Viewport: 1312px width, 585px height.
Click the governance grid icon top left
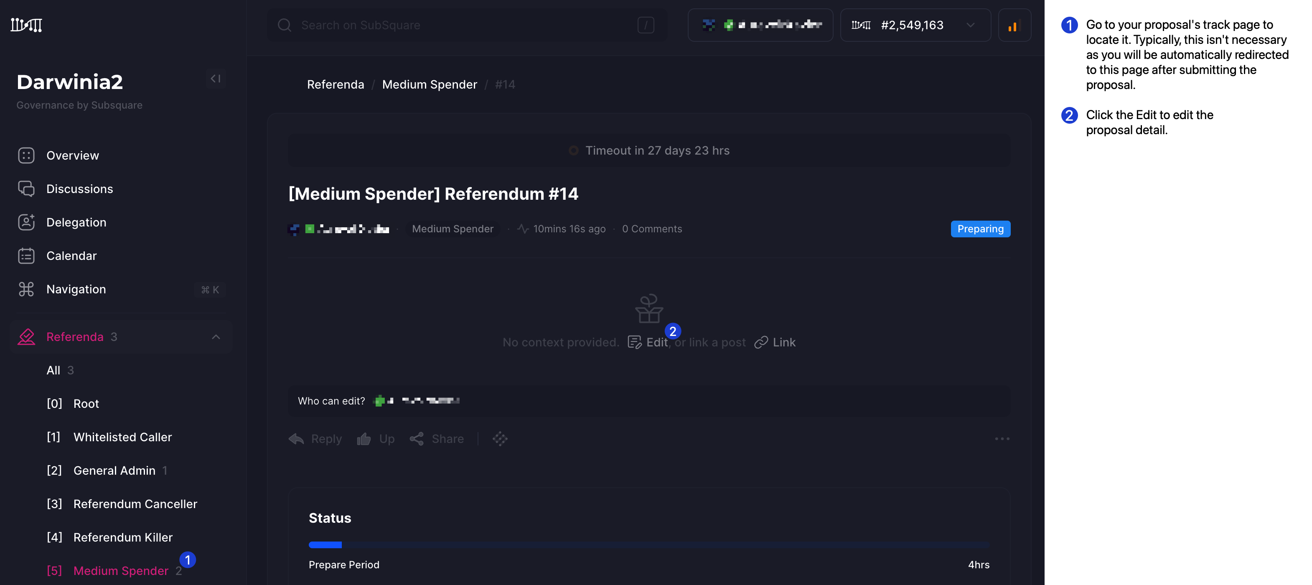click(x=26, y=24)
